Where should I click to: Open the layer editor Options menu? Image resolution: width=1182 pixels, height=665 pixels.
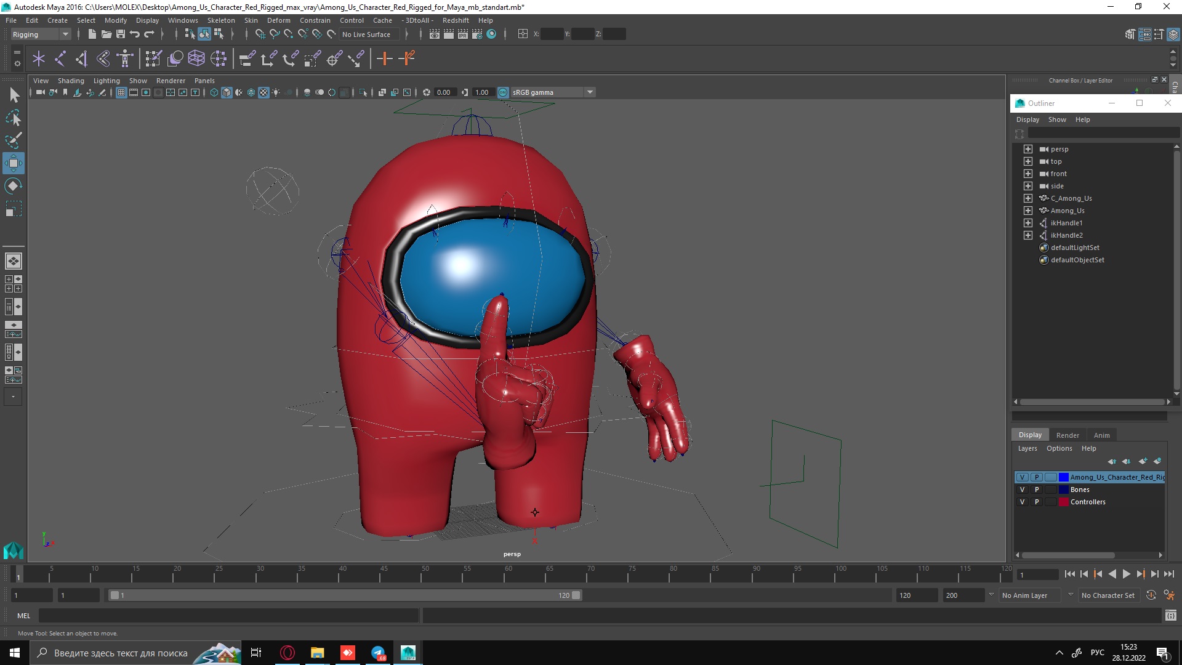tap(1059, 449)
